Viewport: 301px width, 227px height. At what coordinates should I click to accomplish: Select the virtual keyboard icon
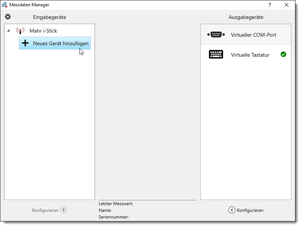pyautogui.click(x=216, y=55)
